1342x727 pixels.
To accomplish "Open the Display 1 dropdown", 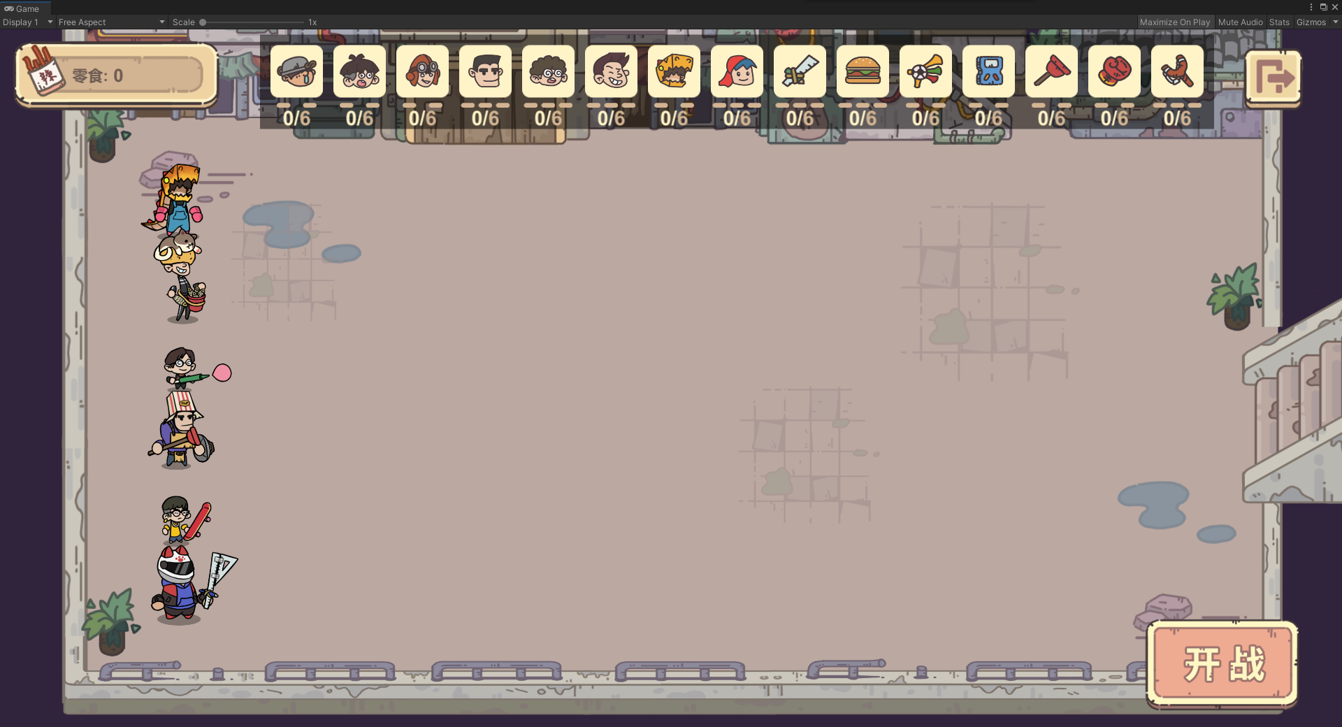I will [27, 22].
